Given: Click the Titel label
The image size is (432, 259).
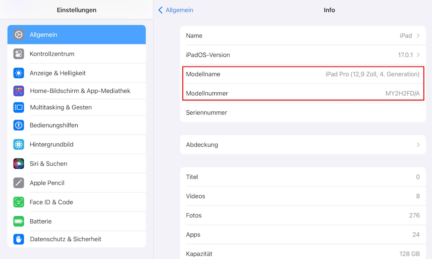Looking at the screenshot, I should 192,177.
